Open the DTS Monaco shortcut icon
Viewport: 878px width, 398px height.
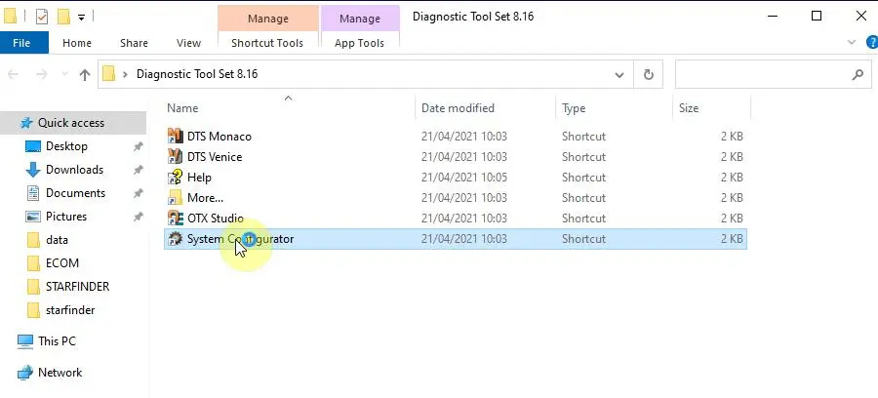click(x=176, y=136)
